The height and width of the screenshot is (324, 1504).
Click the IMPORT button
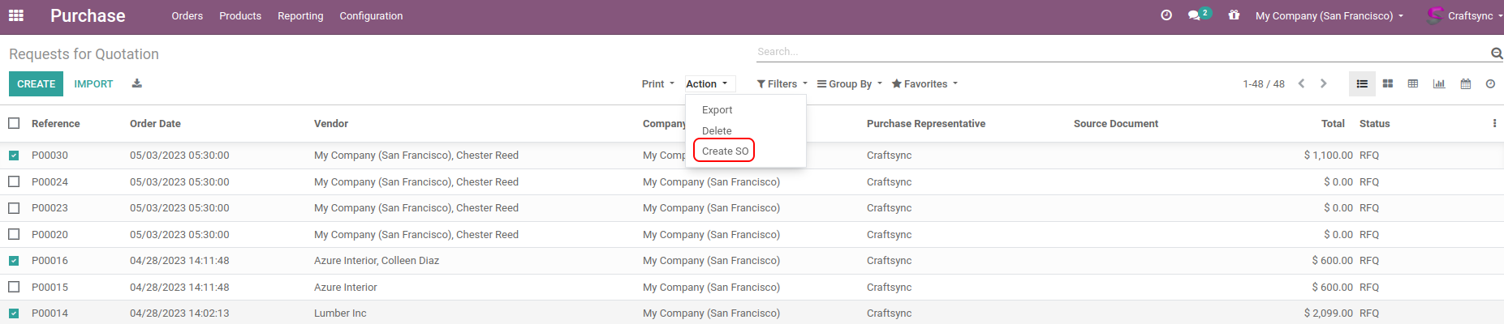pos(93,84)
